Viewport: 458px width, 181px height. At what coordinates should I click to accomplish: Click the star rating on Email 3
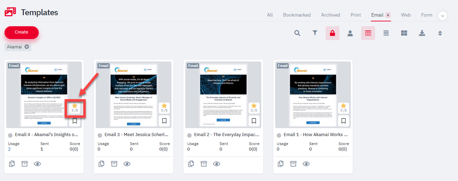tap(164, 108)
